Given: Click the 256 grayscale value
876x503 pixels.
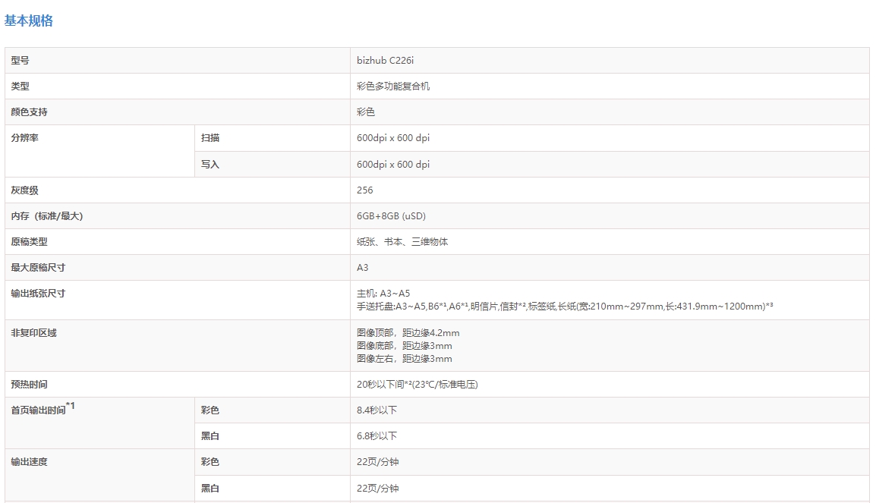Looking at the screenshot, I should click(x=365, y=190).
